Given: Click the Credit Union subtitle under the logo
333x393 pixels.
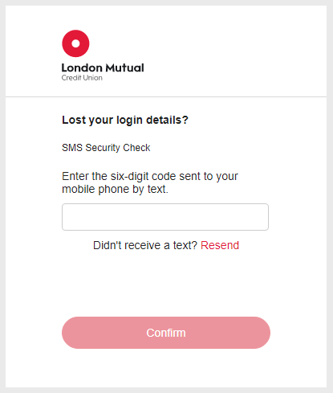Looking at the screenshot, I should click(x=82, y=78).
